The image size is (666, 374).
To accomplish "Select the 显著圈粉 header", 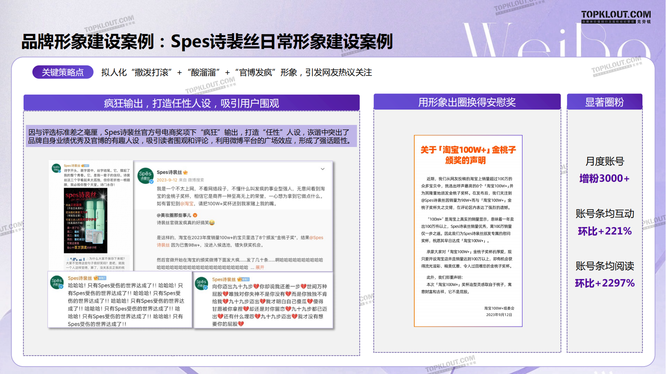I will [604, 102].
